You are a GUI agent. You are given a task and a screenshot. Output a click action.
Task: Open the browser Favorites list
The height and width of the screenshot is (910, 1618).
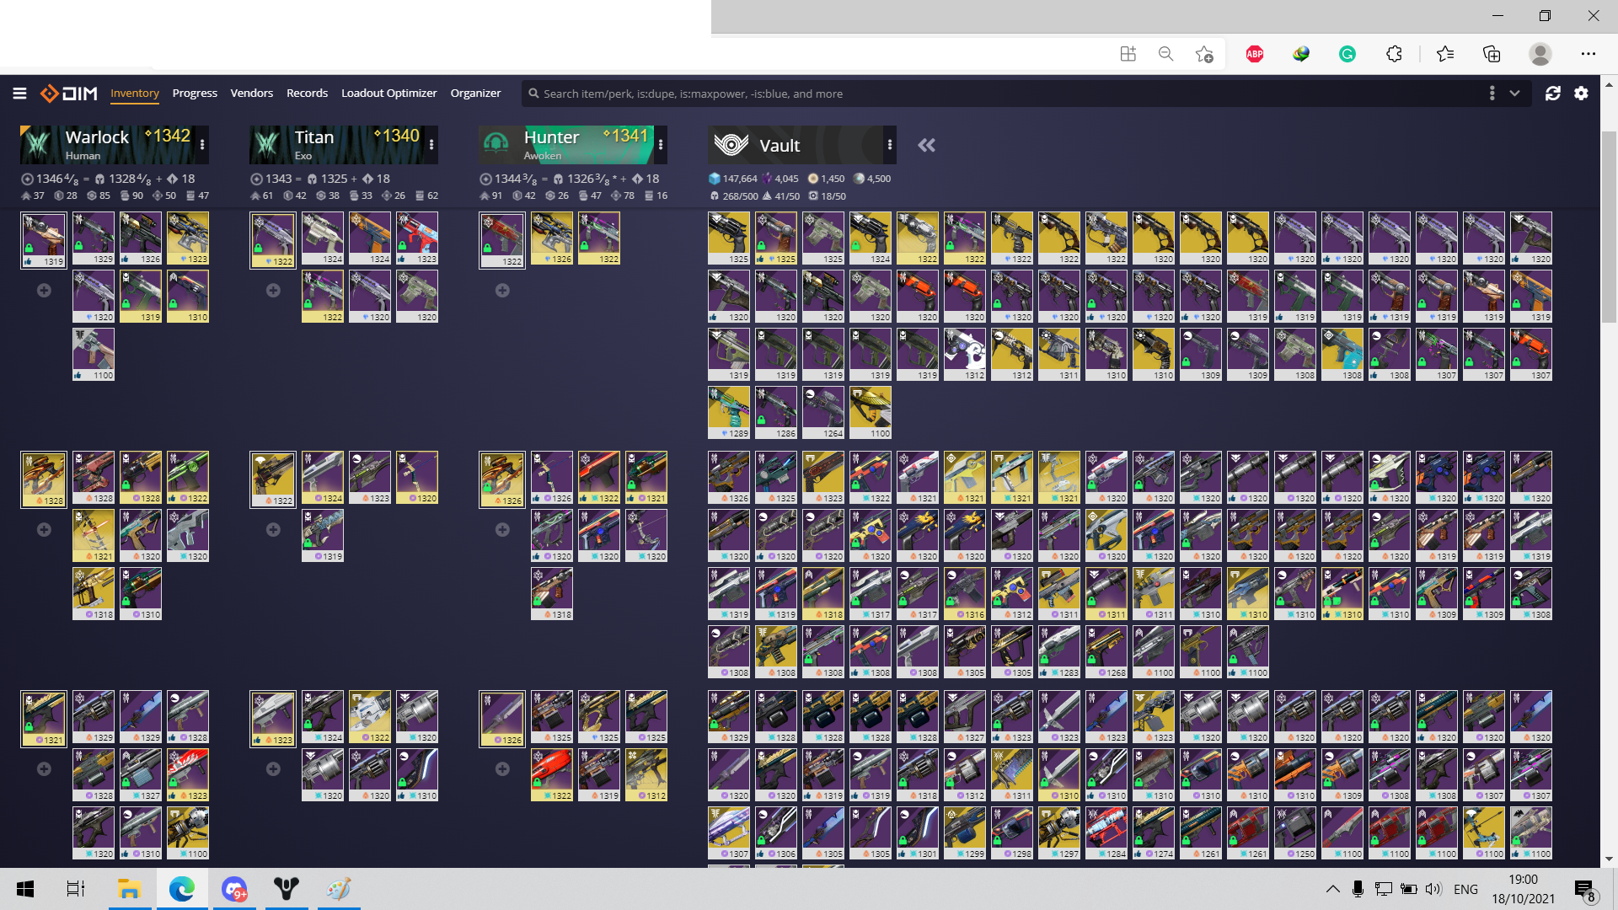pos(1445,54)
